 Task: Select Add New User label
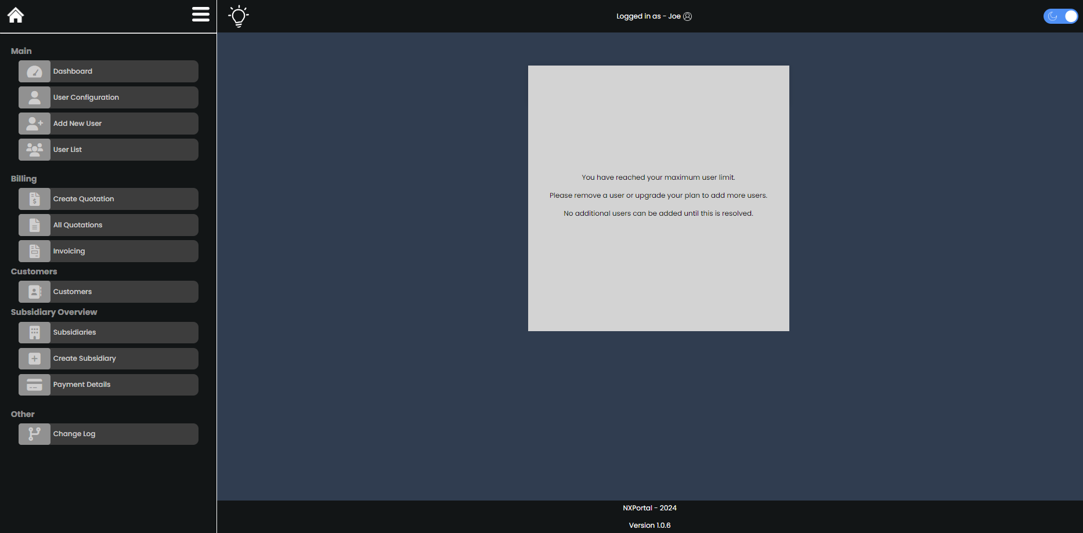77,124
